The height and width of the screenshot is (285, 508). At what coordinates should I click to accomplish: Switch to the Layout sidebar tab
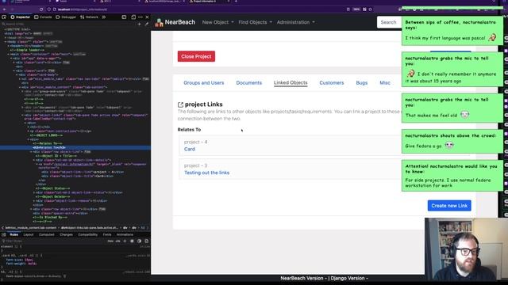pos(29,234)
